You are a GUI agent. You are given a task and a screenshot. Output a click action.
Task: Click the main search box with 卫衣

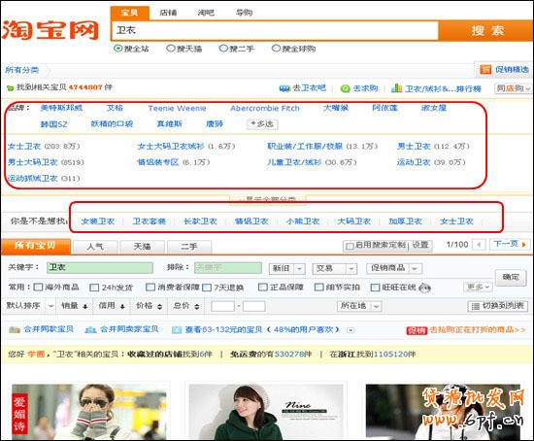click(275, 31)
